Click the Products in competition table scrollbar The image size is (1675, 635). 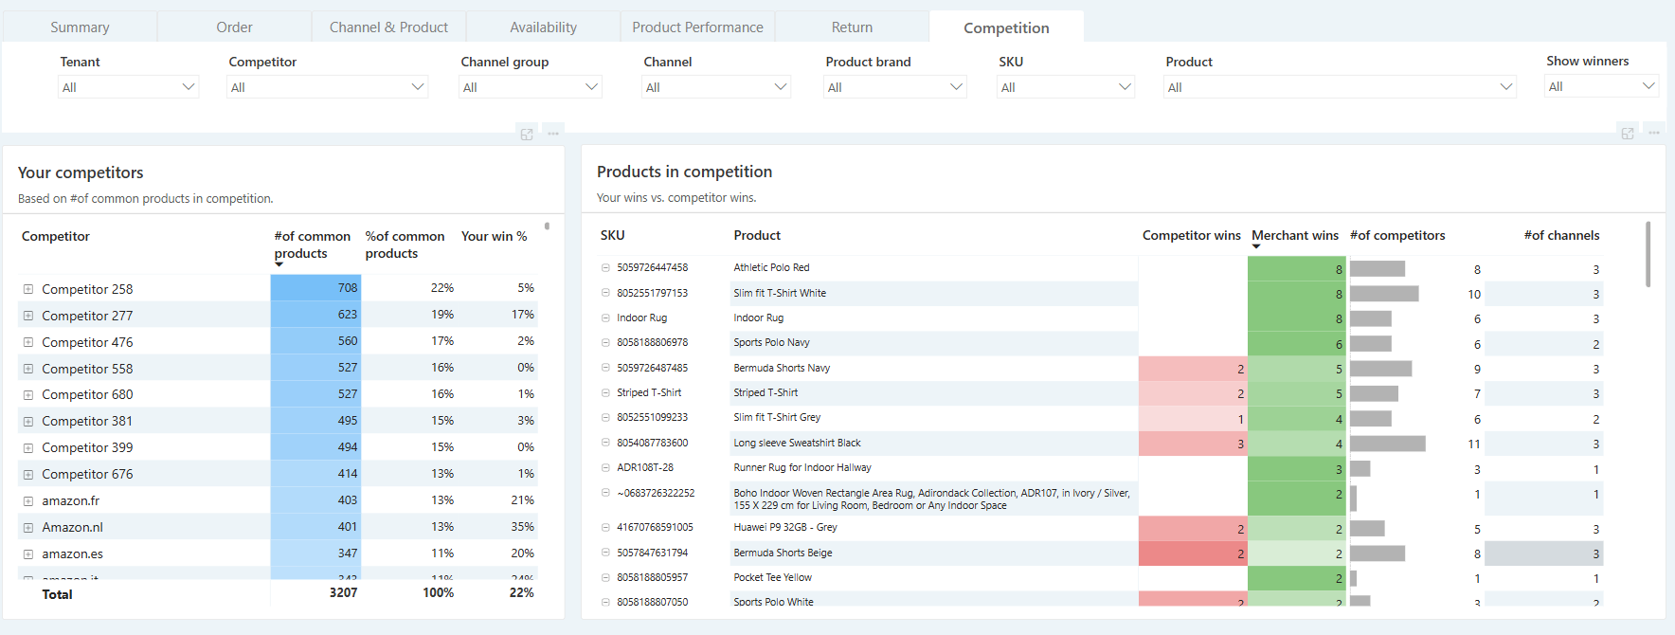[x=1648, y=254]
